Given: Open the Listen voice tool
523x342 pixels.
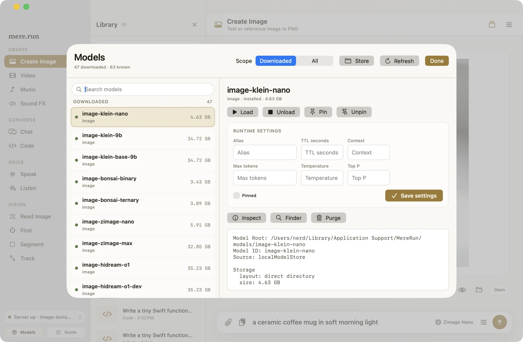Looking at the screenshot, I should point(28,188).
